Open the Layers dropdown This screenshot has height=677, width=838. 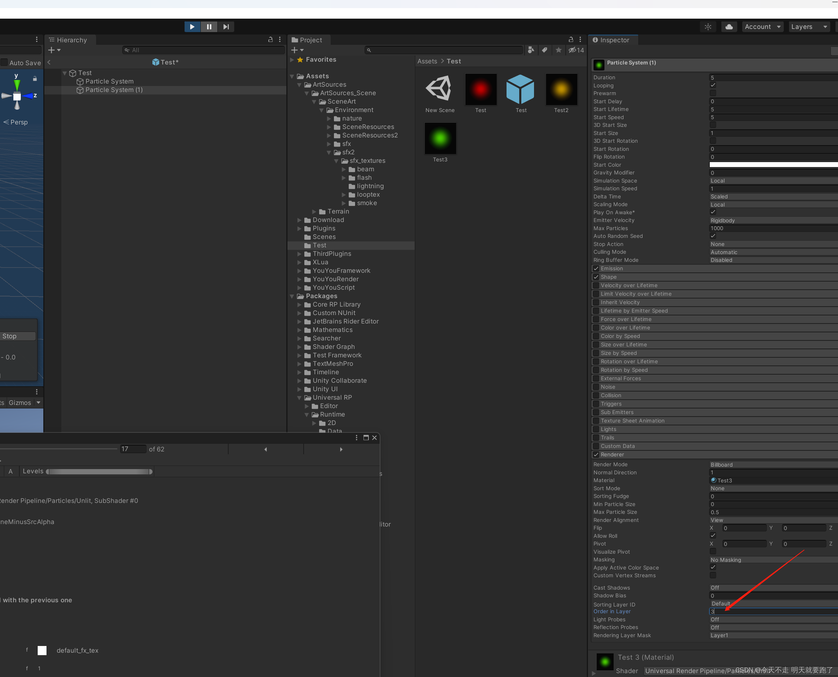click(809, 26)
